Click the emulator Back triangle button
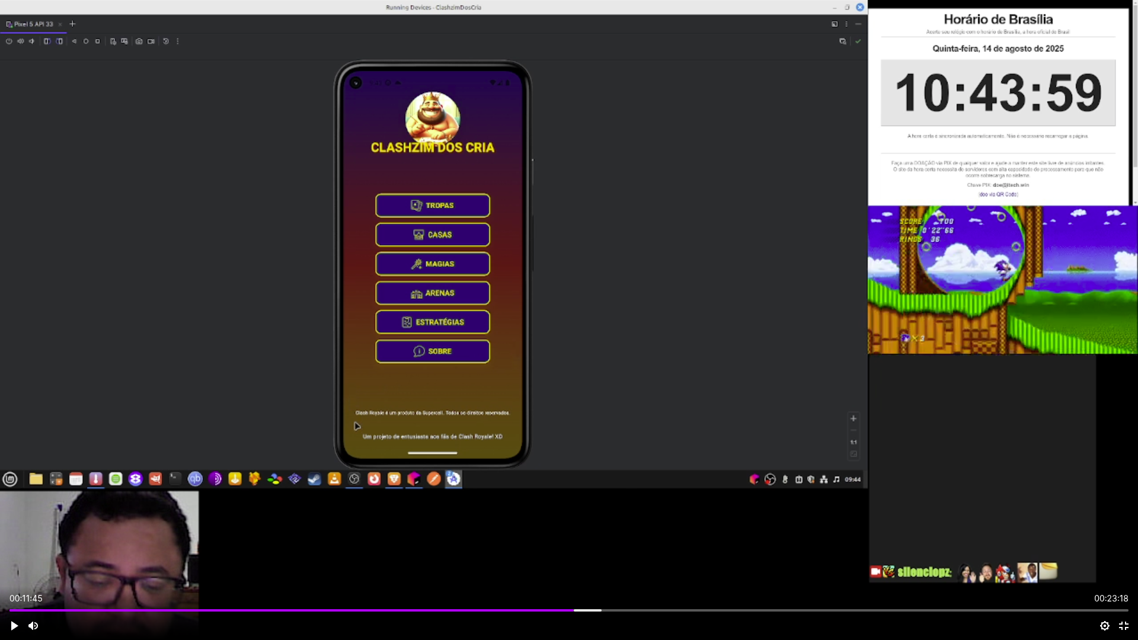The height and width of the screenshot is (640, 1138). (x=74, y=41)
